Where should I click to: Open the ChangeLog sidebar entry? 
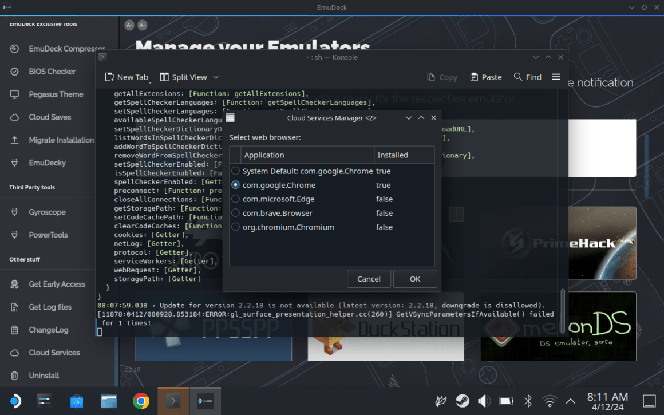click(x=39, y=330)
